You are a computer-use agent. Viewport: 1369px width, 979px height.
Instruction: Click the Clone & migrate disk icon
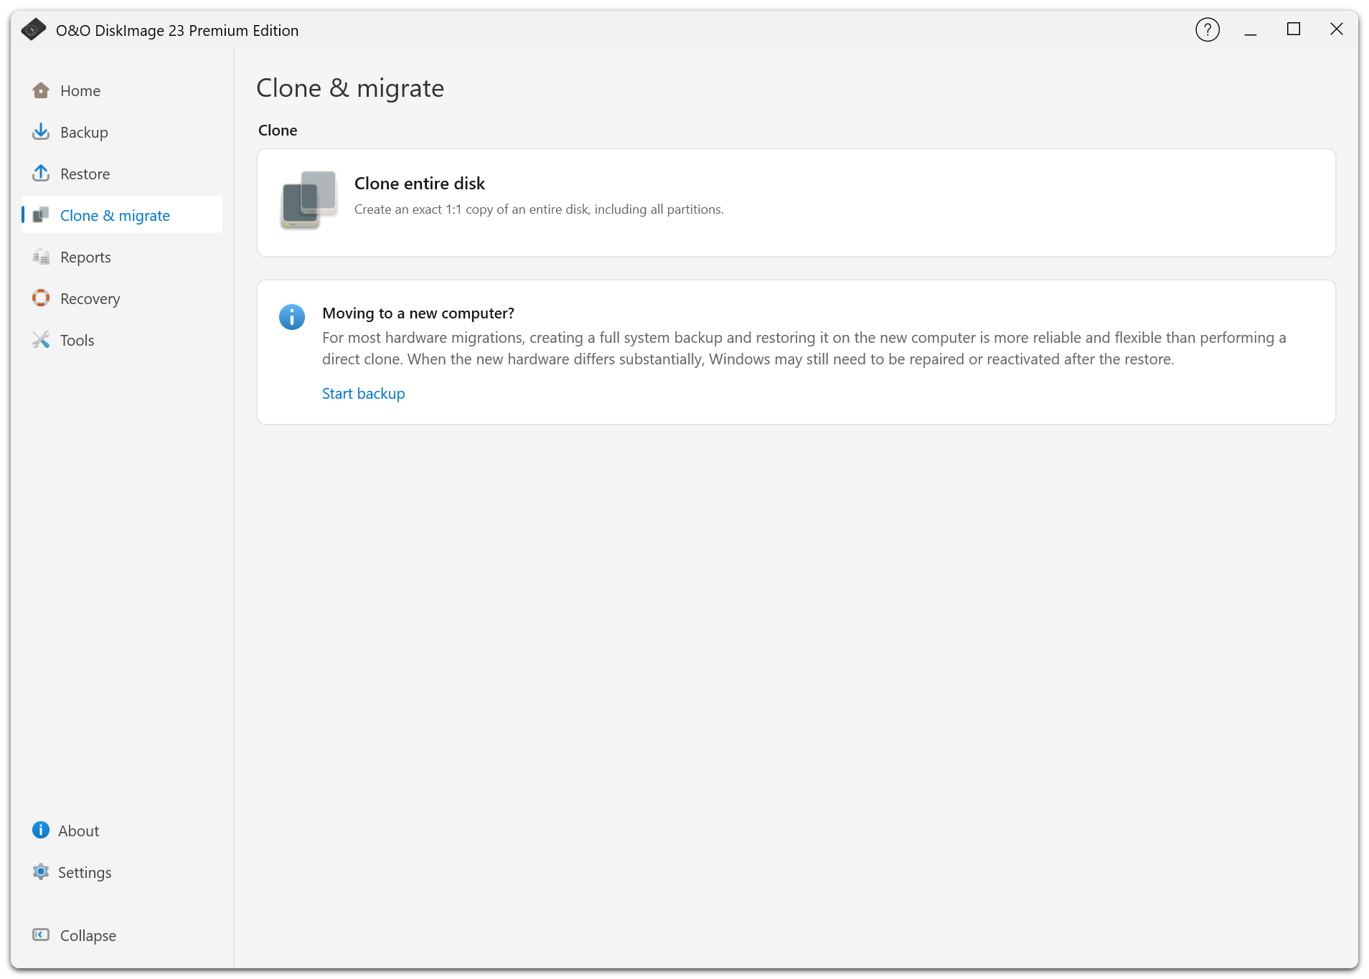tap(41, 215)
